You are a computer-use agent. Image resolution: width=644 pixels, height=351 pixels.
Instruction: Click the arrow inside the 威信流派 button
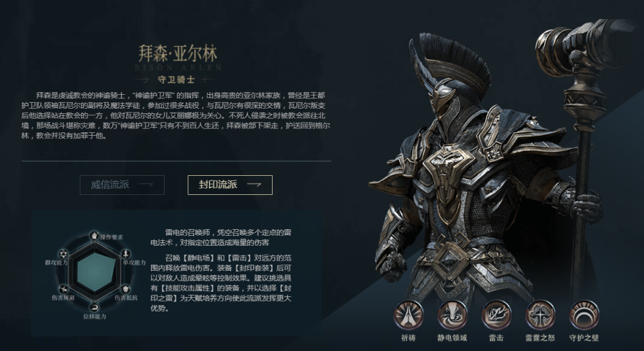point(146,185)
